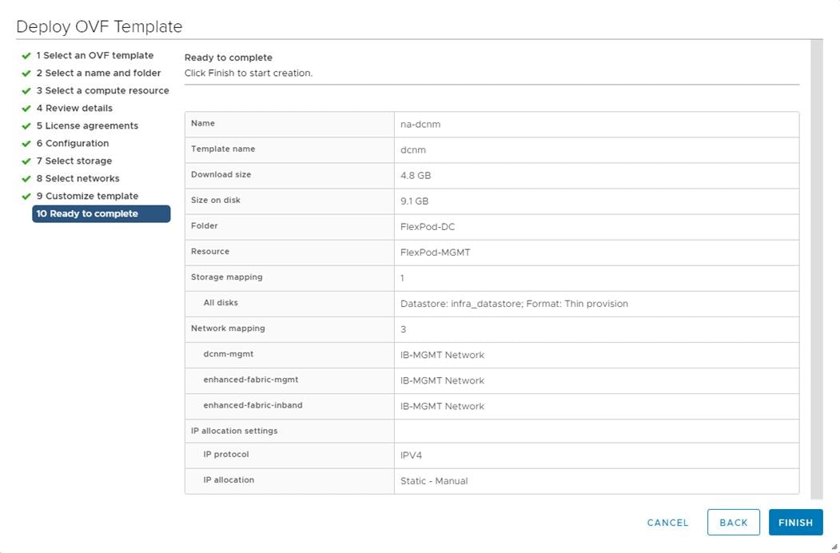Click Network mapping count value 3
The image size is (840, 553).
coord(404,329)
